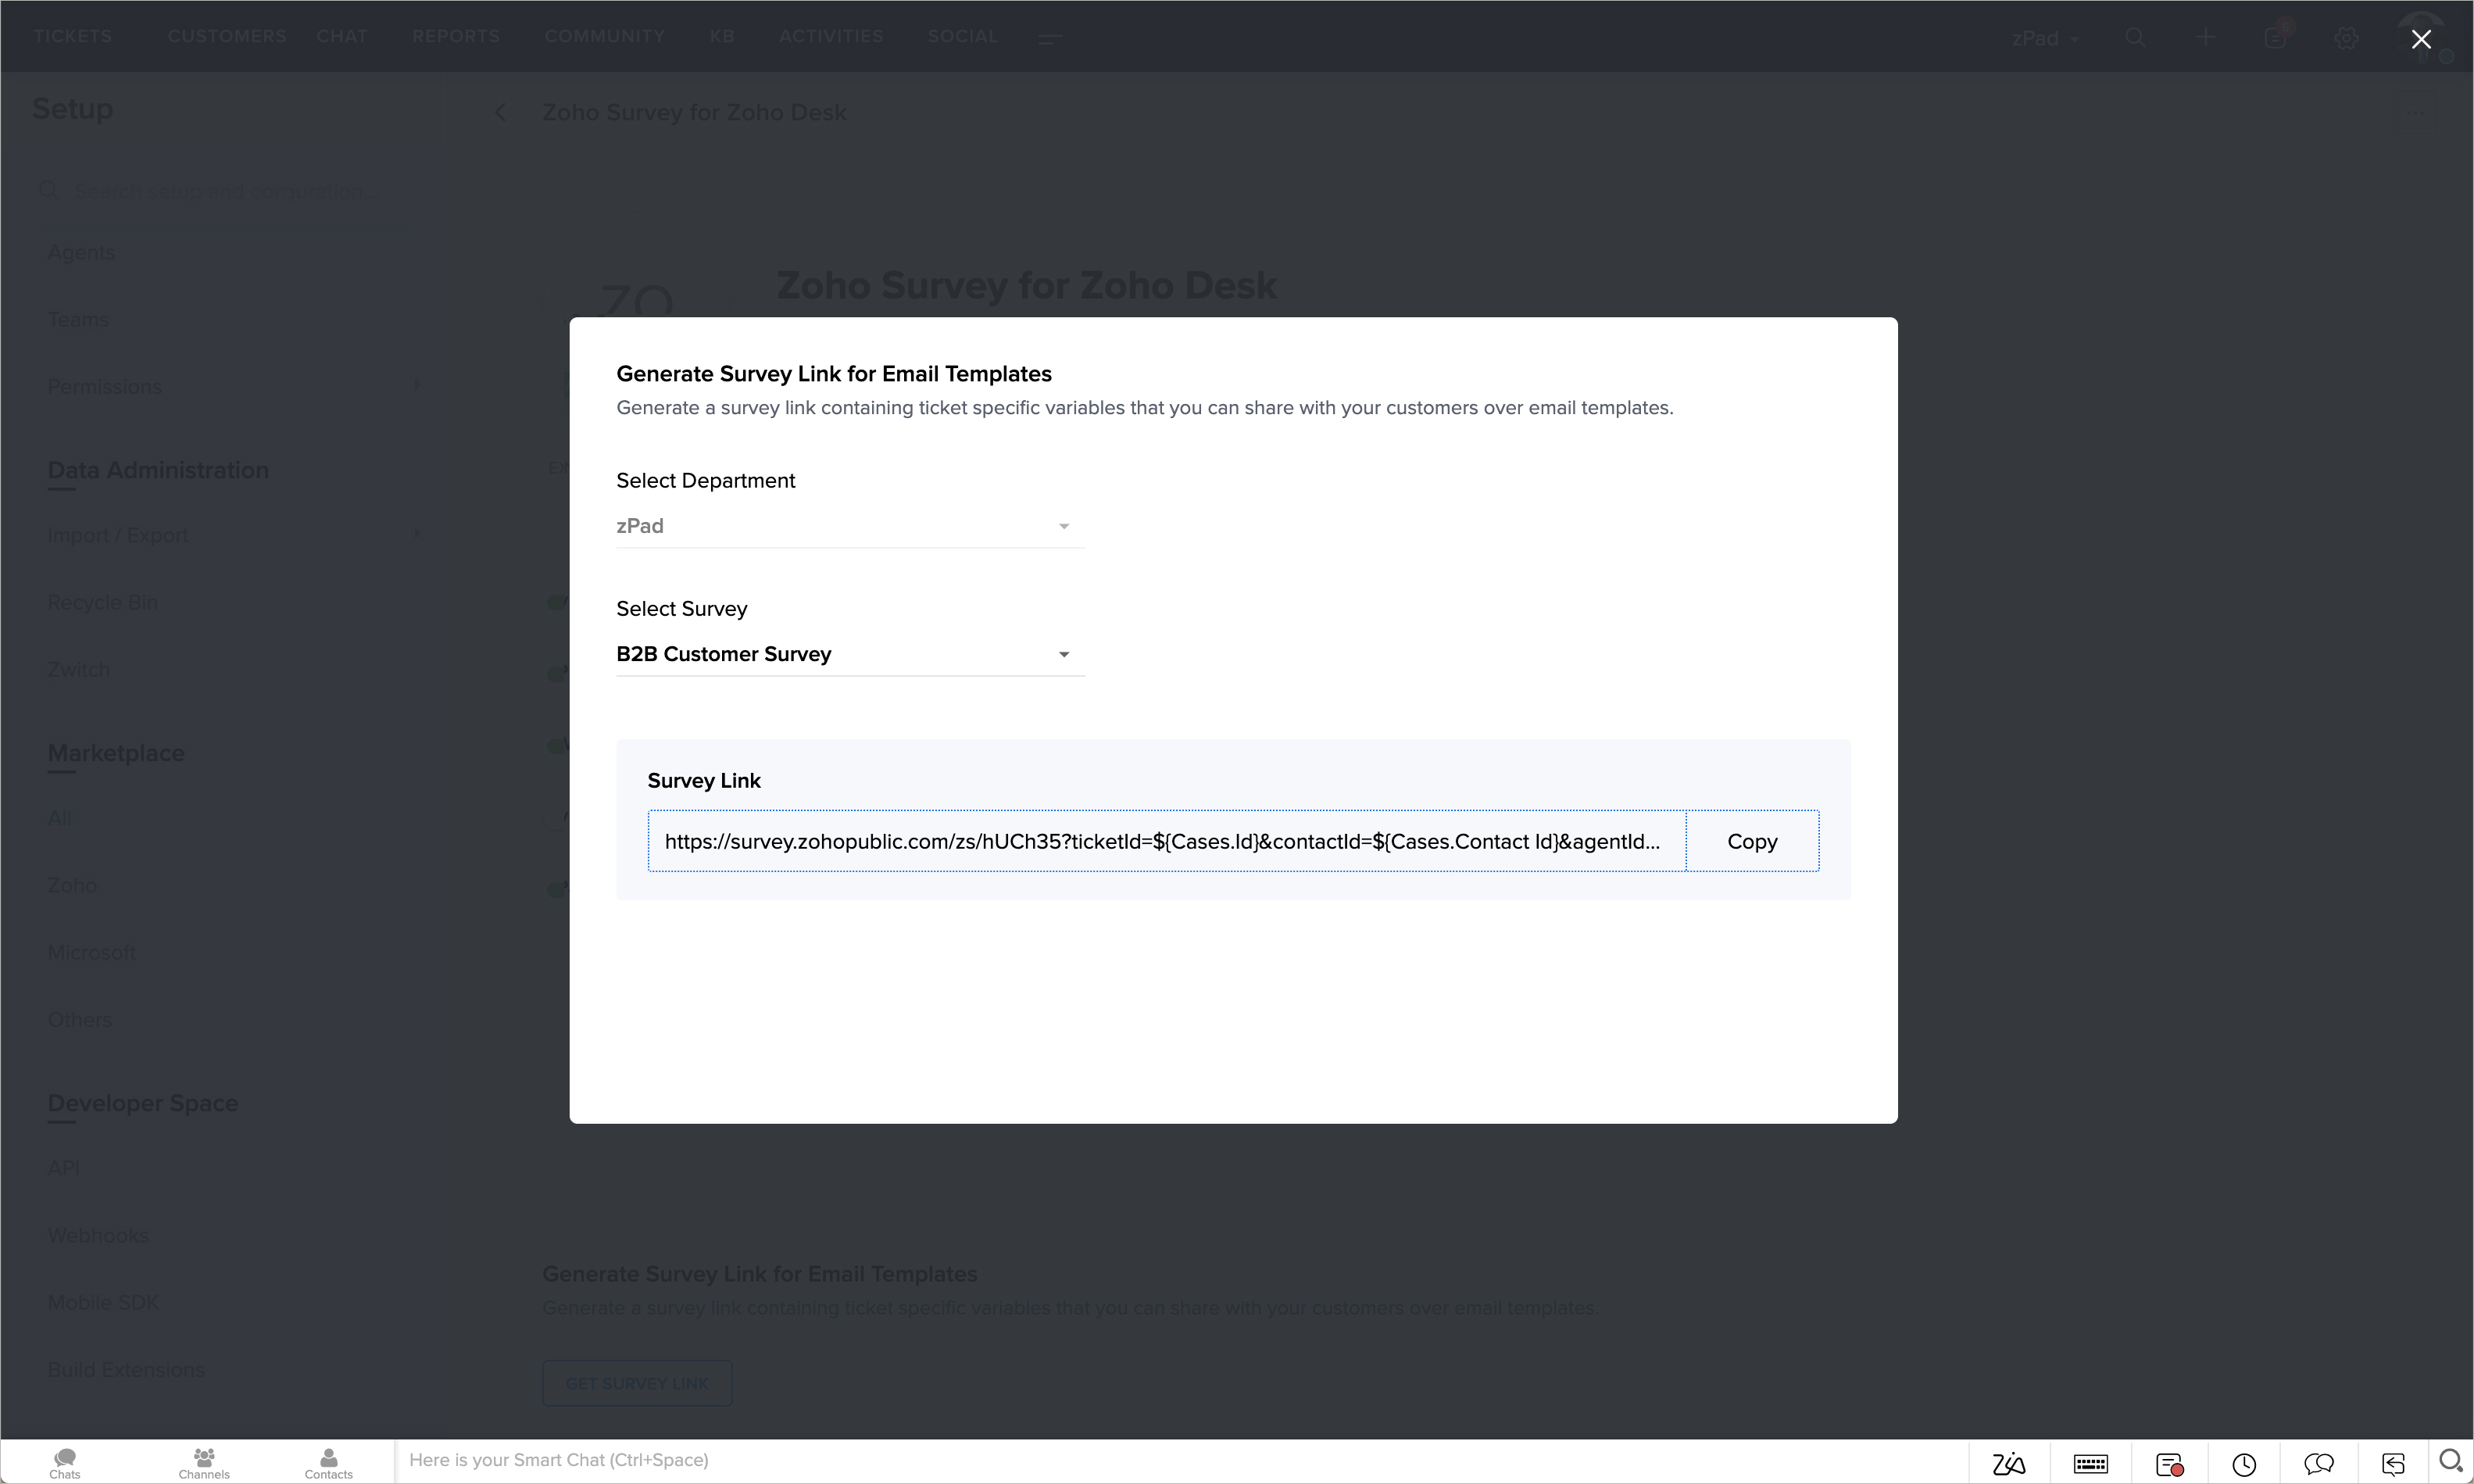Click the B2B Customer Survey selection
The width and height of the screenshot is (2474, 1484).
(724, 654)
